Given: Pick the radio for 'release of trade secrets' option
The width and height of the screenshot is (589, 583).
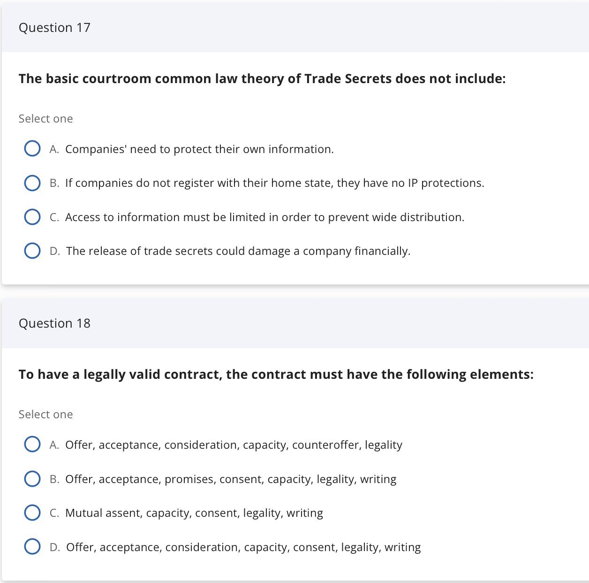Looking at the screenshot, I should (32, 251).
